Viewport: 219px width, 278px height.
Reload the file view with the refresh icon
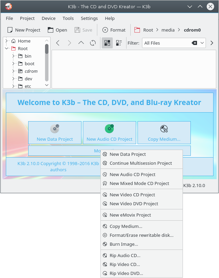92,43
